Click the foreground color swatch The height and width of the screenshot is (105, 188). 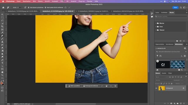click(1, 83)
